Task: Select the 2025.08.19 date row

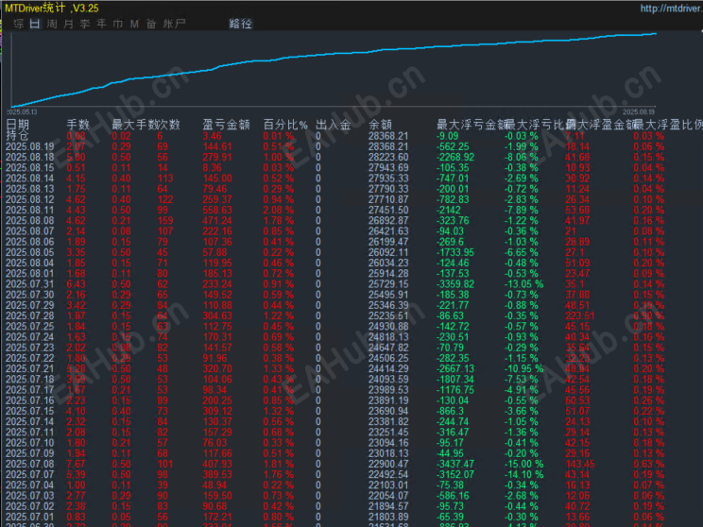Action: 29,146
